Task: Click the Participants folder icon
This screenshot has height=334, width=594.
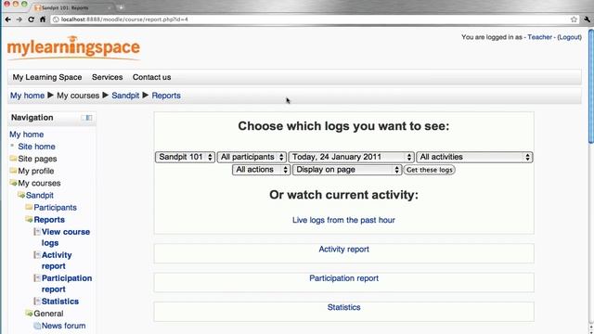Action: (29, 207)
